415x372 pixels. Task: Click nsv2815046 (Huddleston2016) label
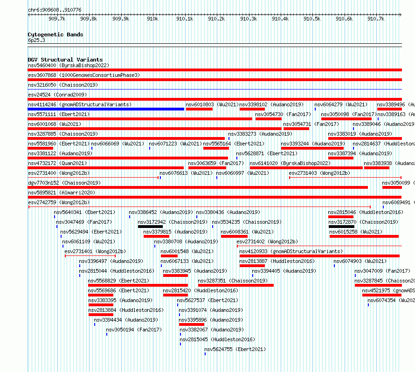tap(366, 212)
